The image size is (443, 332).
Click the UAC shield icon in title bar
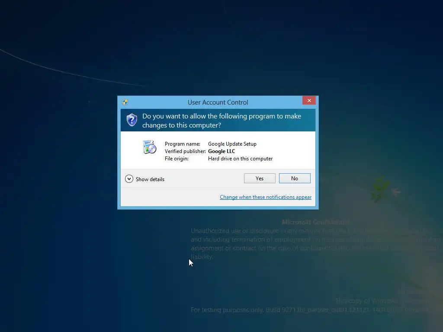coord(125,102)
